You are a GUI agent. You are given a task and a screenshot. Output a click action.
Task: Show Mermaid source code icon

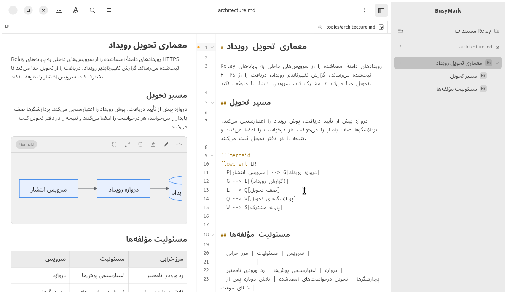pos(179,144)
